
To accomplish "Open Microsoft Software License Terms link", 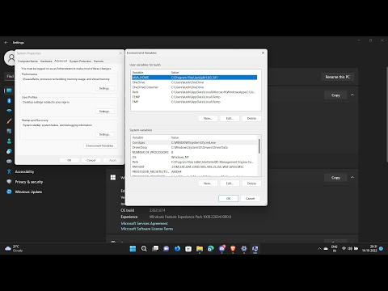I will pos(147,229).
